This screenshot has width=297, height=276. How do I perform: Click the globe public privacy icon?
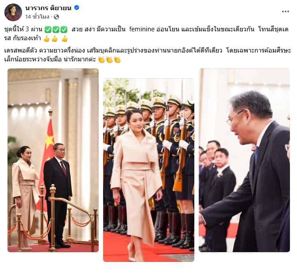(x=56, y=17)
